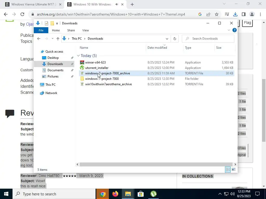Click the chevron between This PC and Downloads
Image resolution: width=266 pixels, height=199 pixels.
pyautogui.click(x=85, y=39)
